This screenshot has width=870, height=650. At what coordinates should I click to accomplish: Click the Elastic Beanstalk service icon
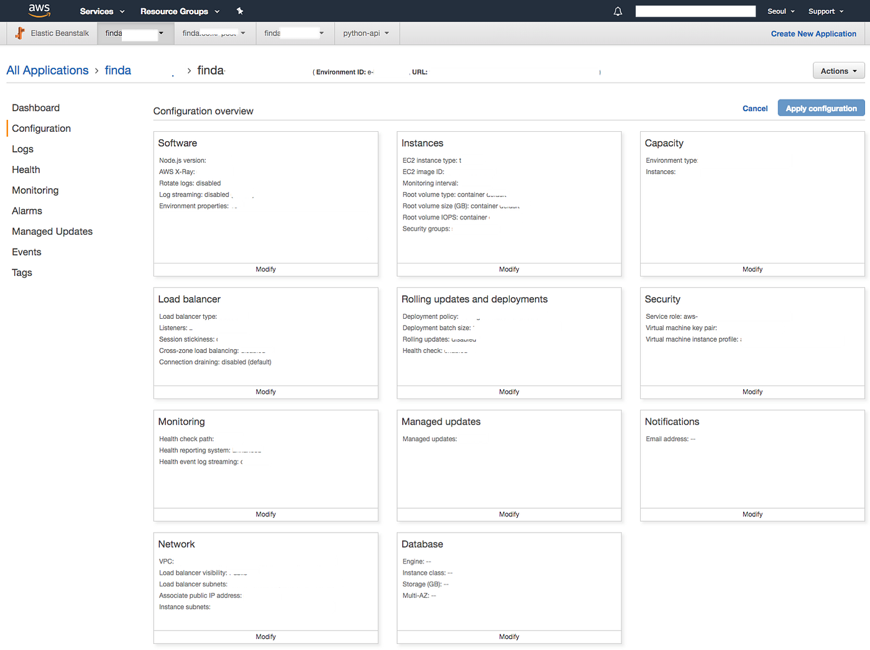(x=20, y=33)
